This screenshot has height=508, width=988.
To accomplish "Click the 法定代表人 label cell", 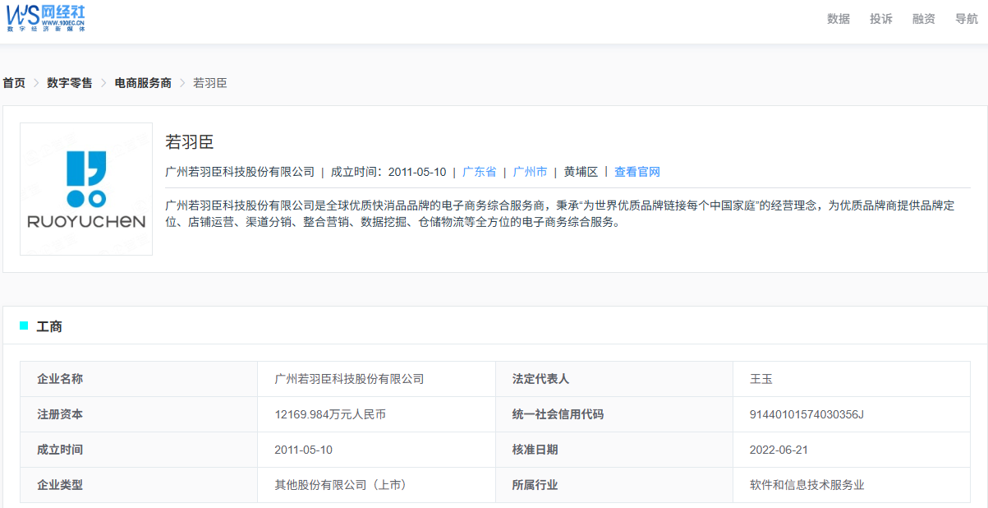I will click(614, 379).
